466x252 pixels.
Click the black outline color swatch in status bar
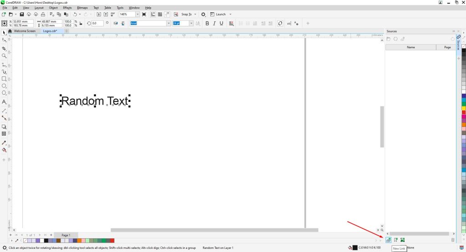tap(355, 247)
